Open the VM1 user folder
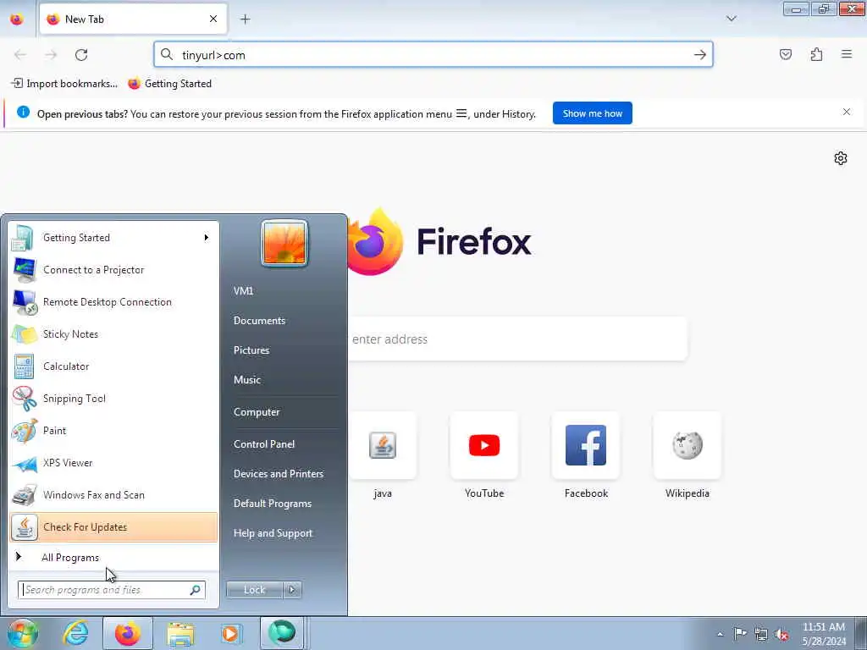867x650 pixels. [x=243, y=291]
